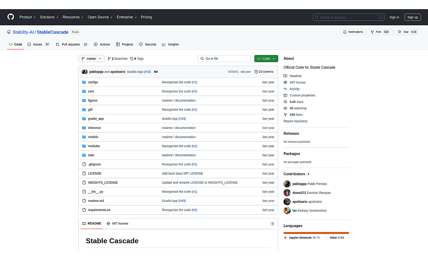This screenshot has height=259, width=428.
Task: View the 0 Tags link
Action: (137, 59)
